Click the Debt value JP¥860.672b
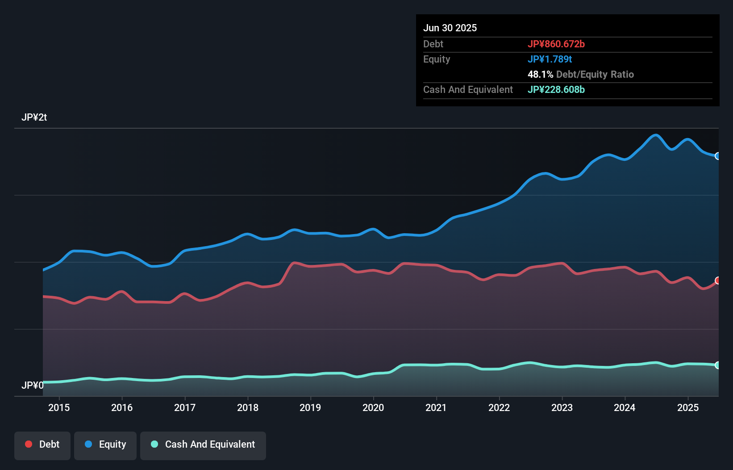The height and width of the screenshot is (470, 733). click(x=556, y=44)
